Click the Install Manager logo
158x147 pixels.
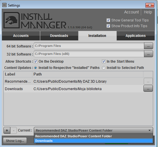[35, 21]
